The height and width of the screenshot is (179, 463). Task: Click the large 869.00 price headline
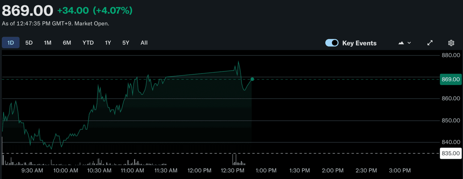28,11
